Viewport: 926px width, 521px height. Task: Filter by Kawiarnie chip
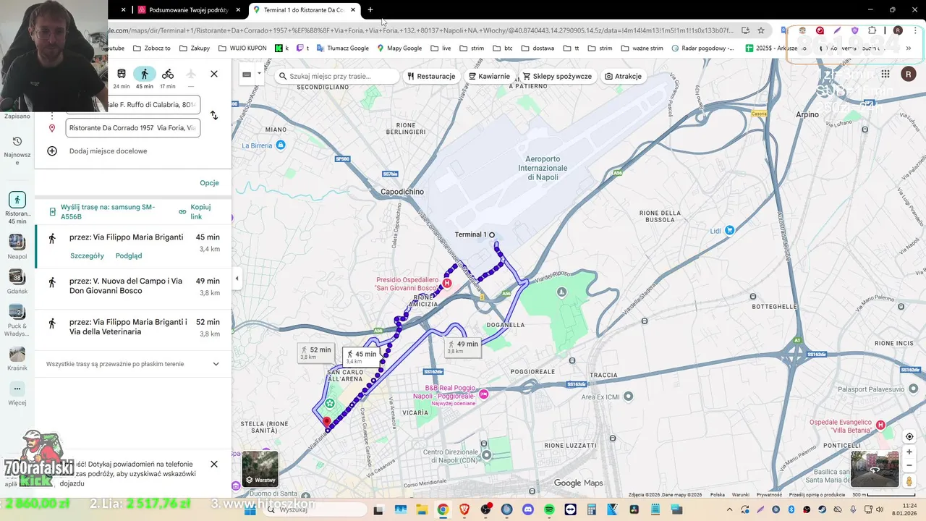[489, 76]
